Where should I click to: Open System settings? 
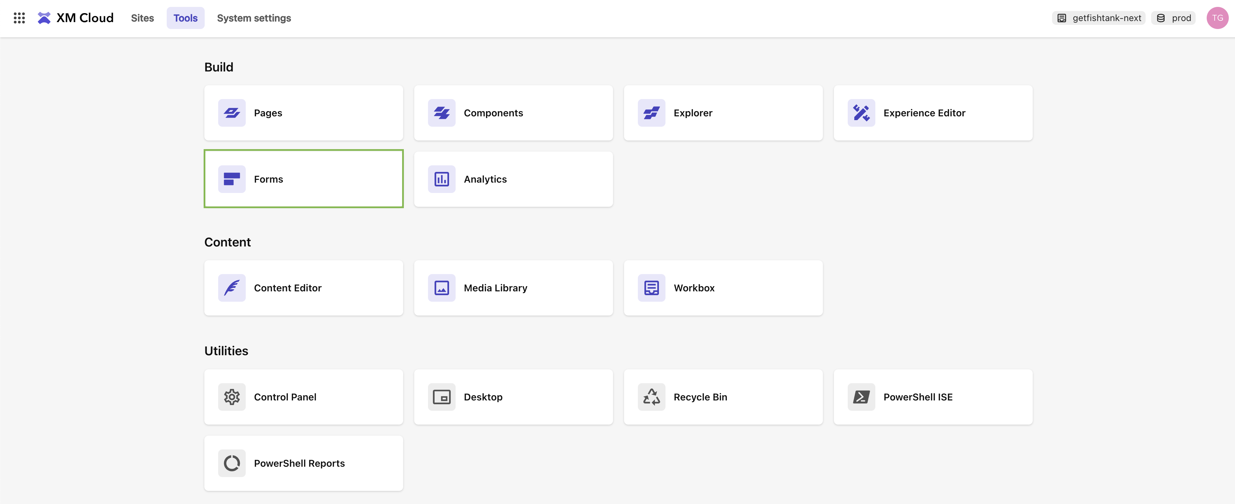tap(254, 18)
